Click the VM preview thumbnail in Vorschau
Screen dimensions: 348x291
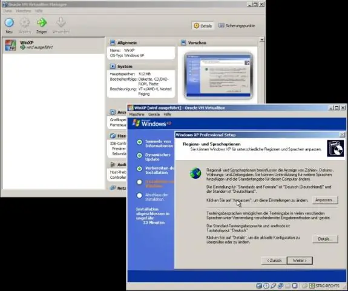click(x=218, y=76)
